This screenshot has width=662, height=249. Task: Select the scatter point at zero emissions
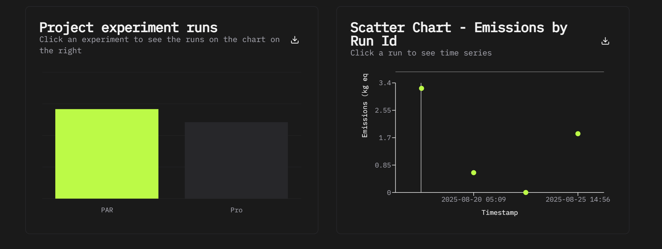526,192
